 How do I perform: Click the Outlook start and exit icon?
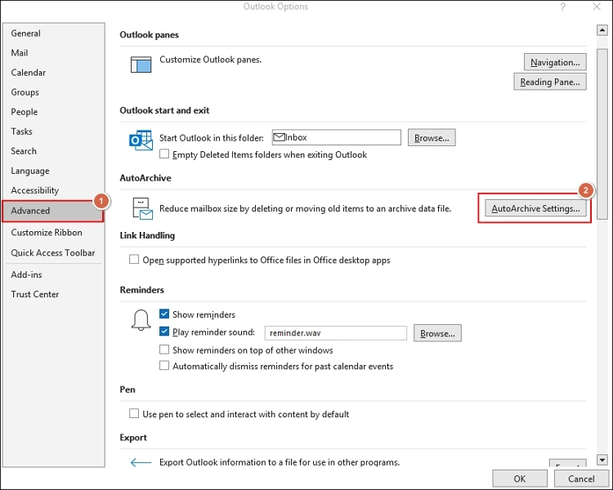tap(141, 140)
